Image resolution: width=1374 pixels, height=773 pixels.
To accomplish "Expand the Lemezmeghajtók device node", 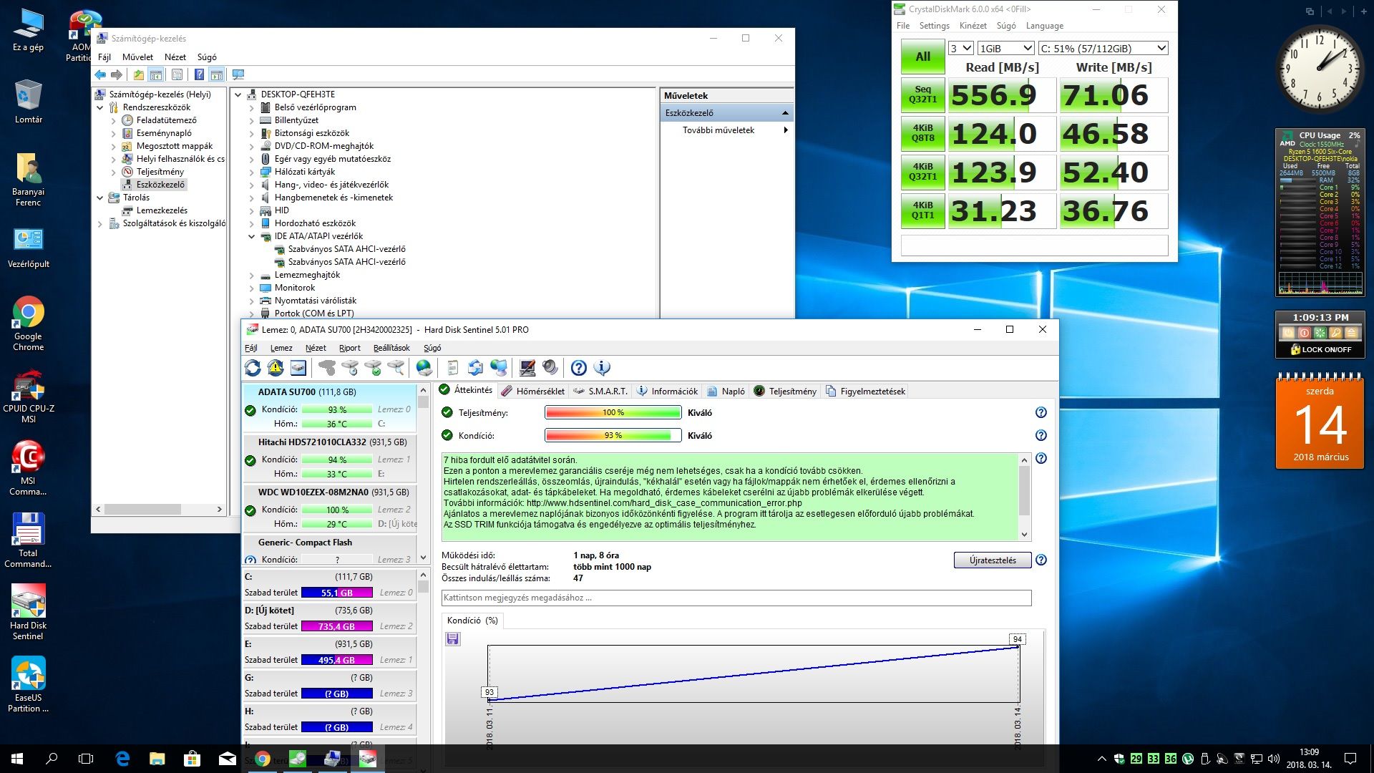I will (251, 275).
